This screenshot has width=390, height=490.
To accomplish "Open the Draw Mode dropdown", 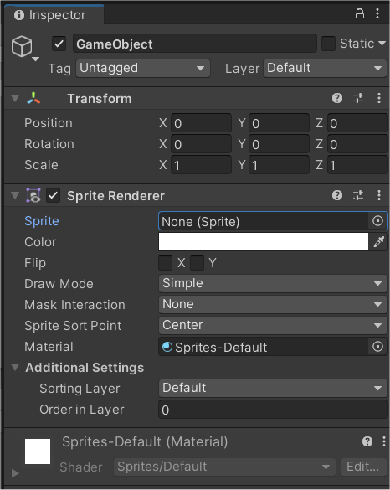I will (x=273, y=283).
